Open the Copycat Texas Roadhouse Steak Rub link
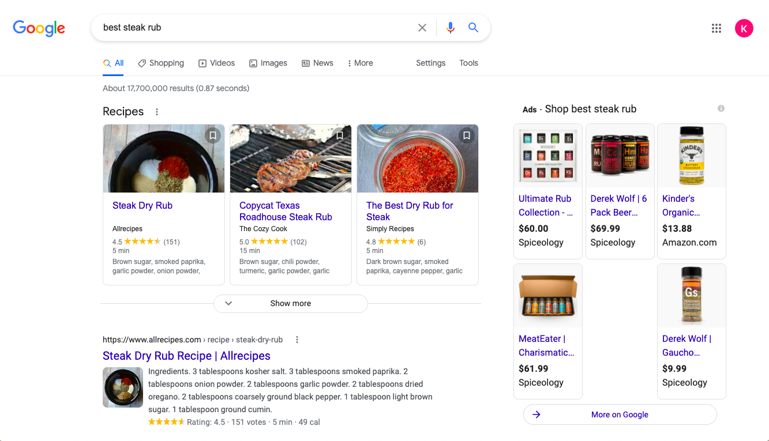Image resolution: width=769 pixels, height=441 pixels. [x=286, y=212]
